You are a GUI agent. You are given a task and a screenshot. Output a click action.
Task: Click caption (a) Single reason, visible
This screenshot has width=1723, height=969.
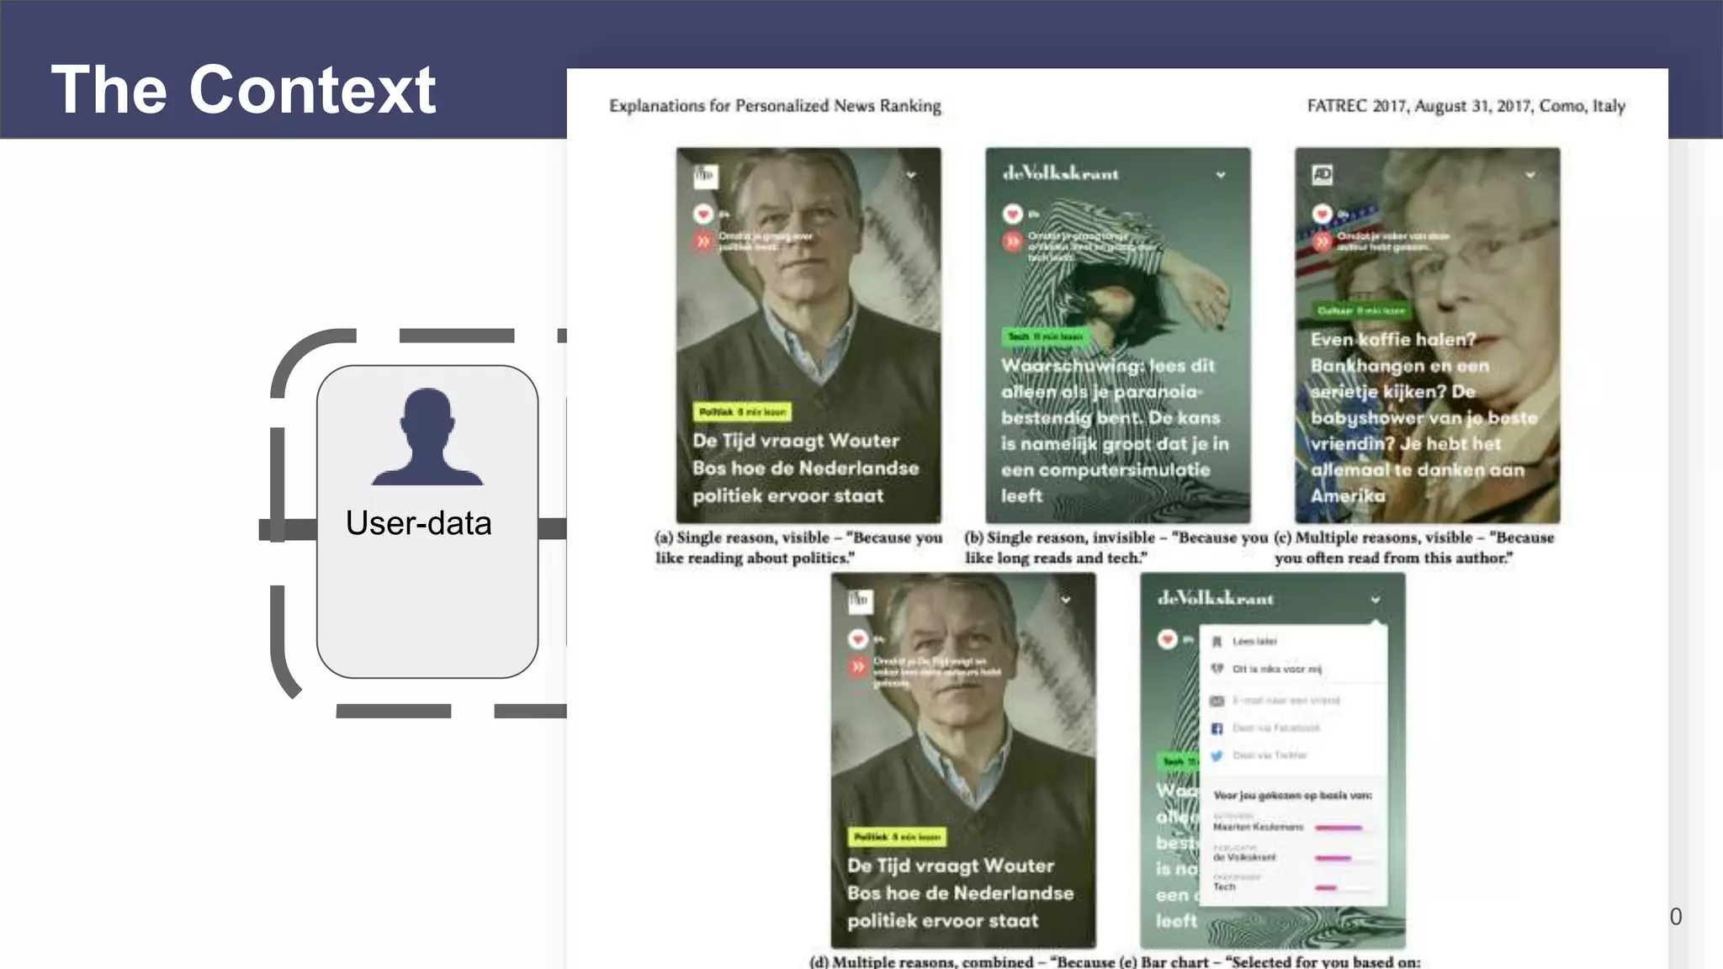pos(798,548)
